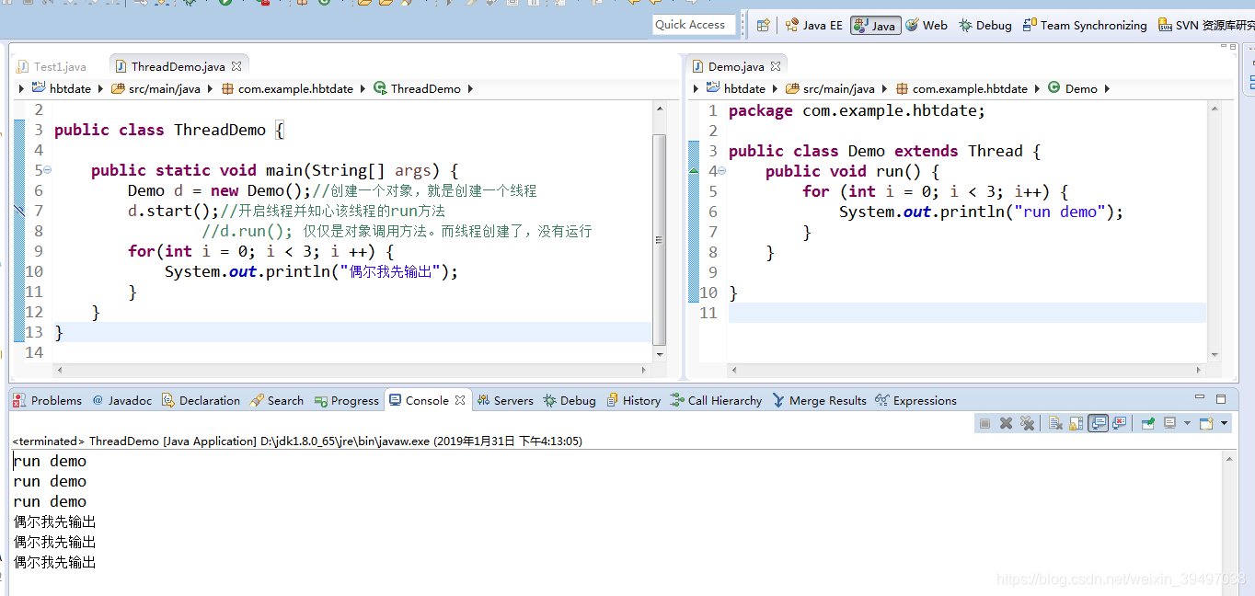
Task: Open the Test1.java editor tab
Action: [52, 66]
